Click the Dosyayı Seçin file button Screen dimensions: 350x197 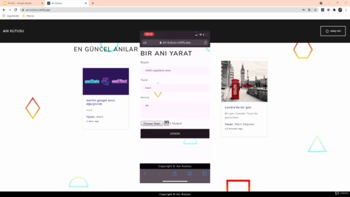(x=152, y=123)
